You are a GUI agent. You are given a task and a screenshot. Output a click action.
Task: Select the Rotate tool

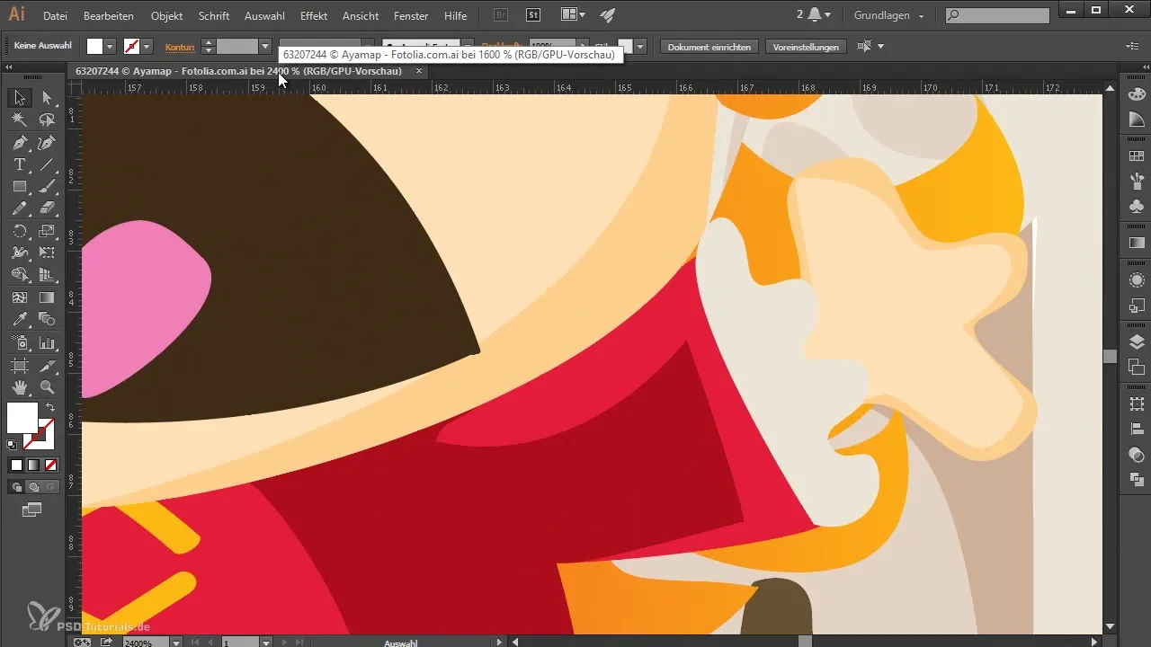(19, 231)
